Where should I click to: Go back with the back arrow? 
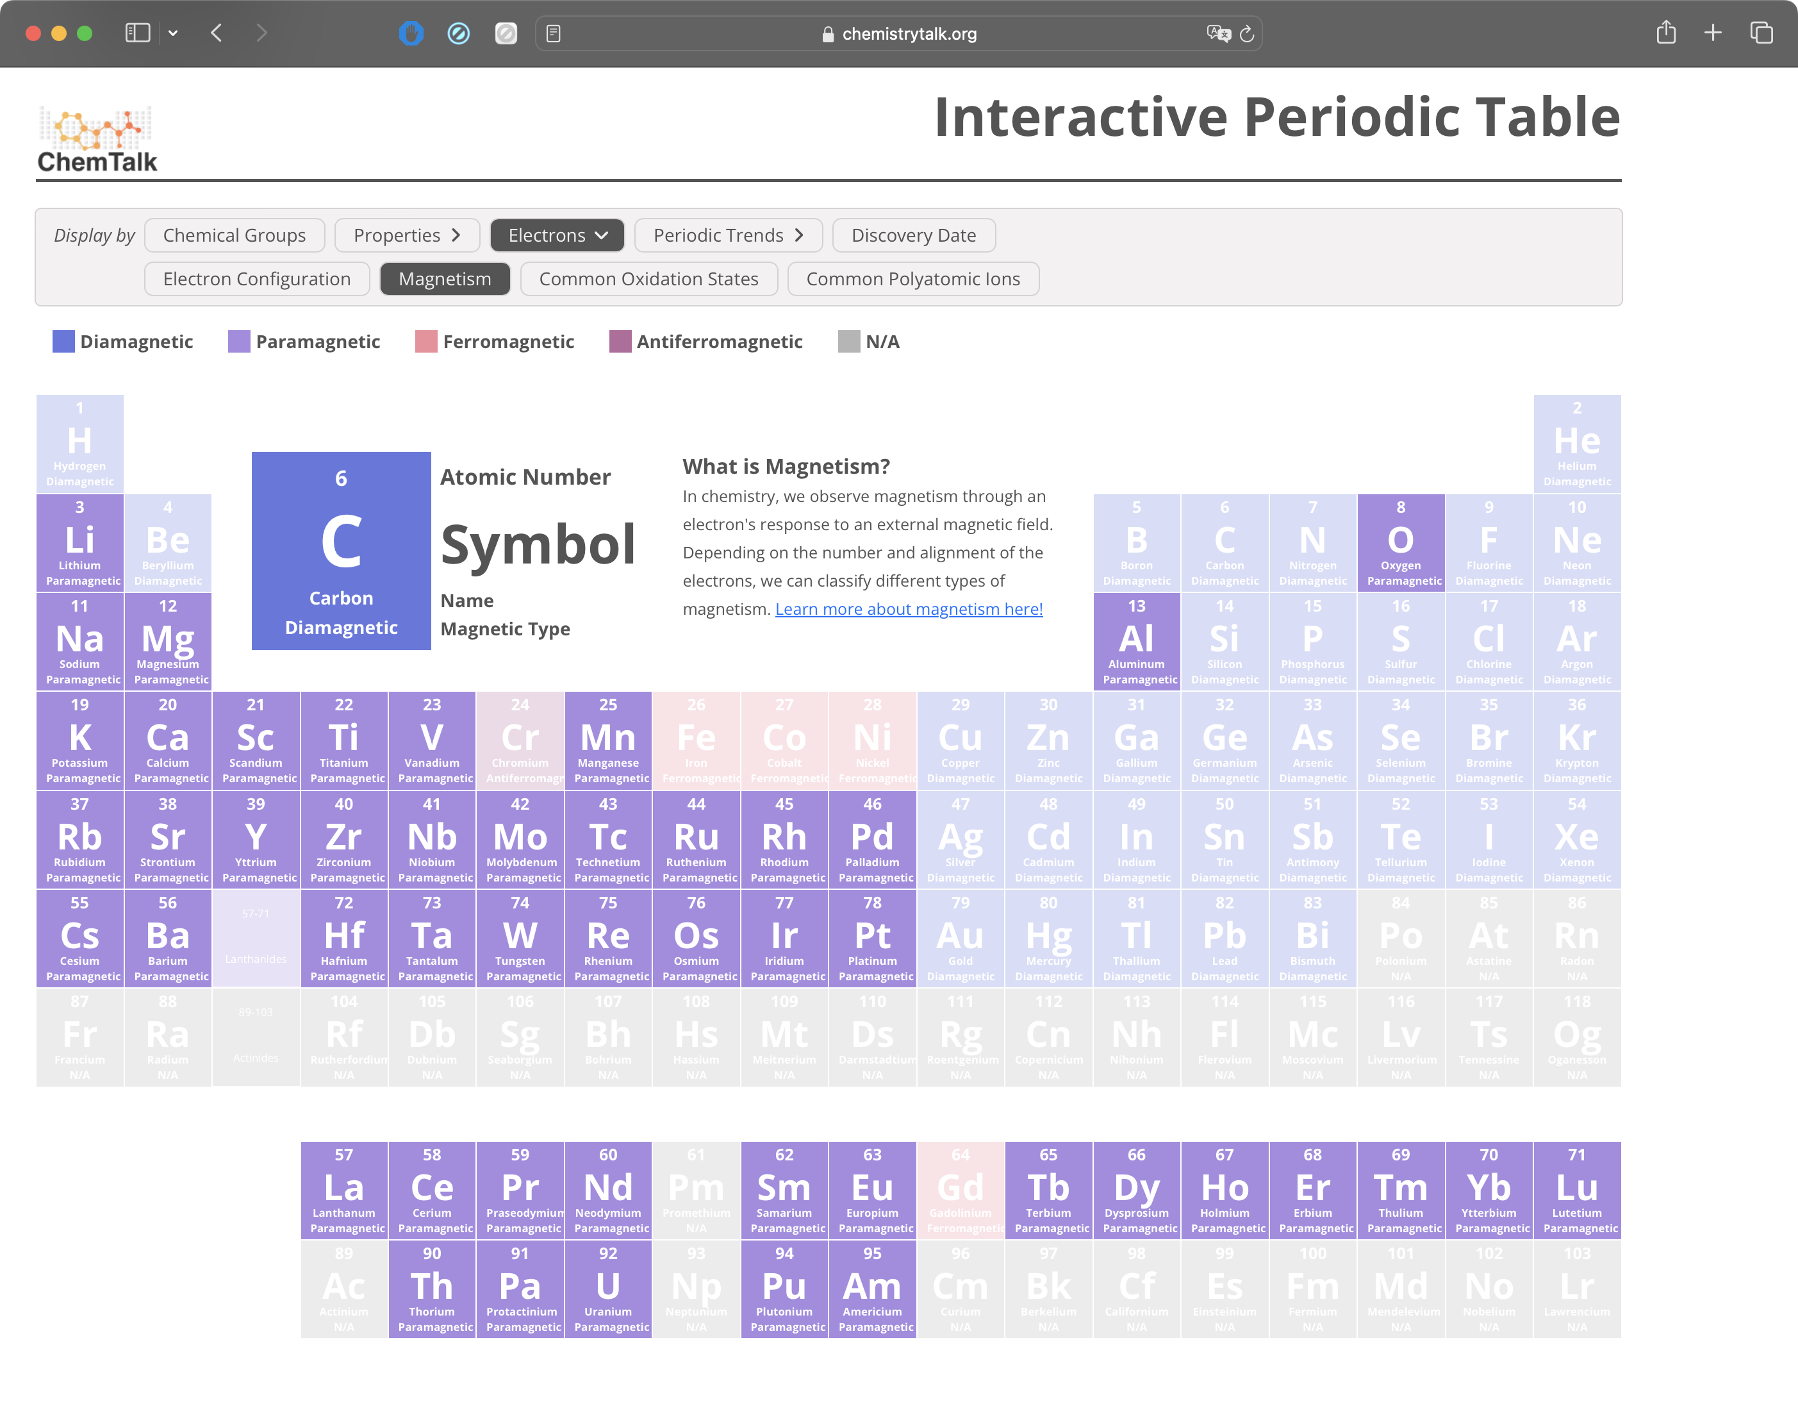(x=217, y=33)
